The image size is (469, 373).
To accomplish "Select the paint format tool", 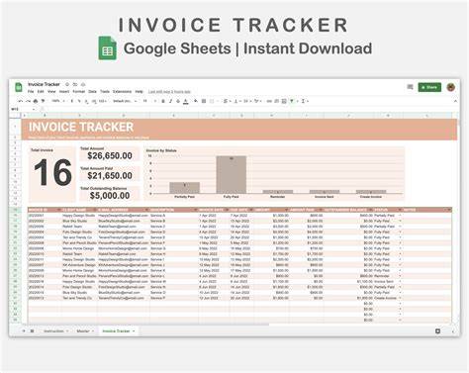I will (43, 101).
